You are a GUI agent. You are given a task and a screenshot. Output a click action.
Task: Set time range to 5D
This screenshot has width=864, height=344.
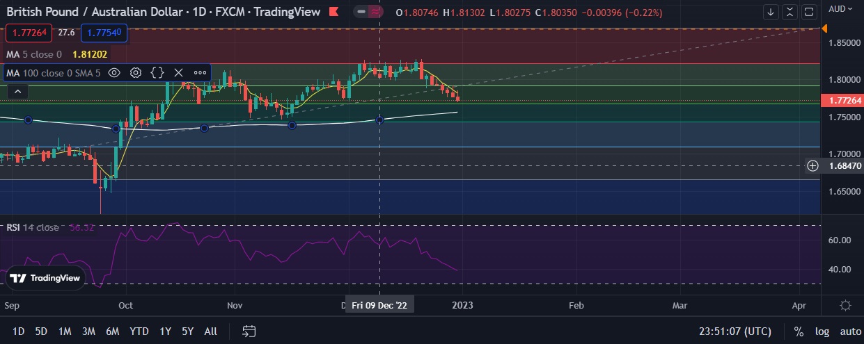41,331
